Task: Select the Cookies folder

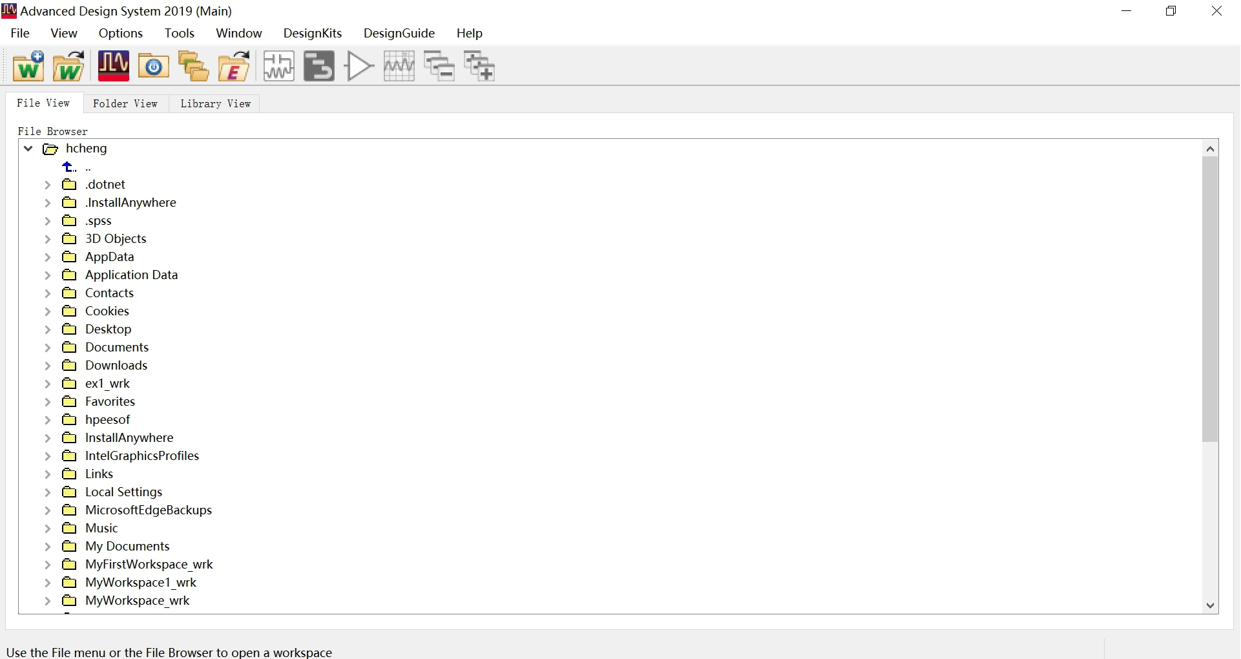Action: pyautogui.click(x=107, y=311)
